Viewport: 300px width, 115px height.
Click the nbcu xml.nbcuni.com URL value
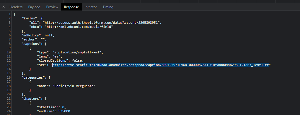[x=79, y=27]
